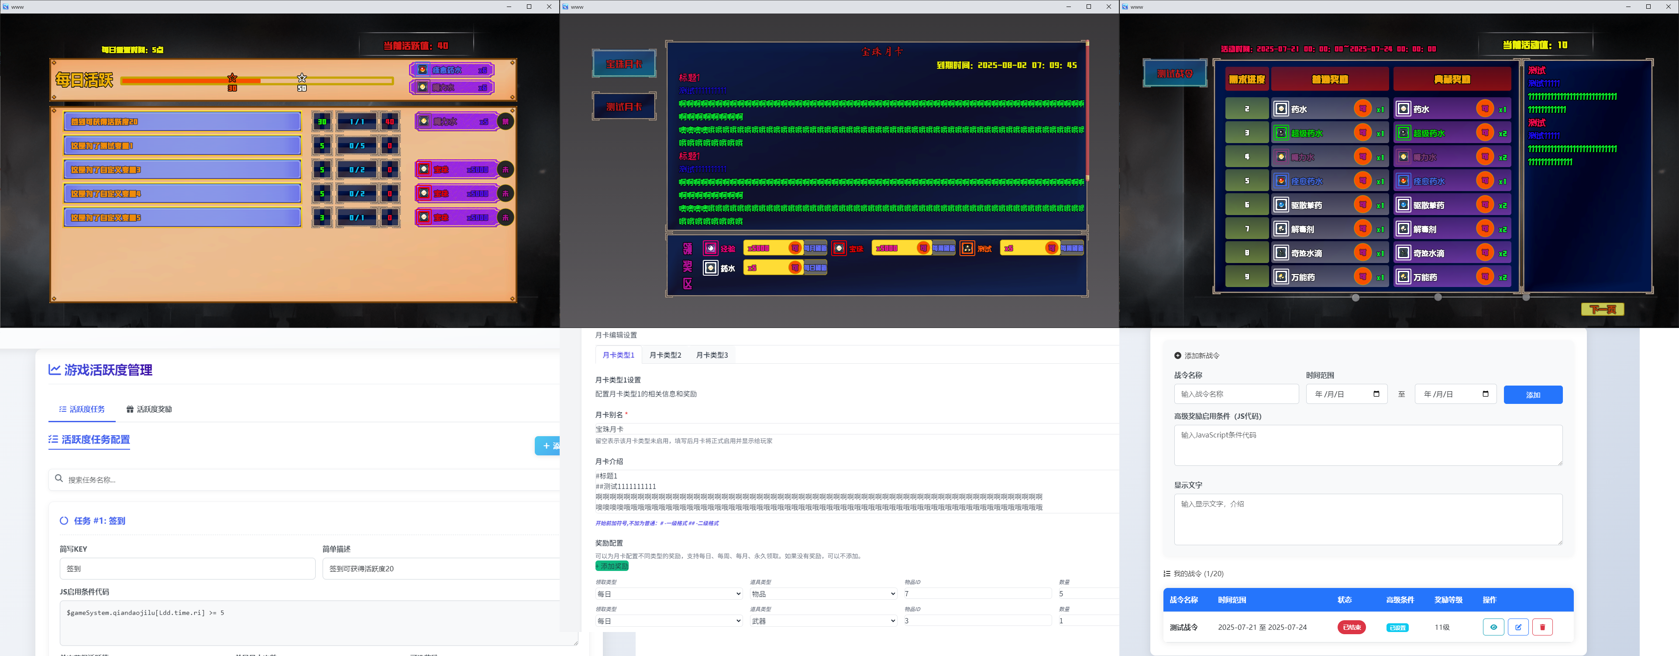
Task: Open the calendar picker of the end date
Action: [1486, 394]
